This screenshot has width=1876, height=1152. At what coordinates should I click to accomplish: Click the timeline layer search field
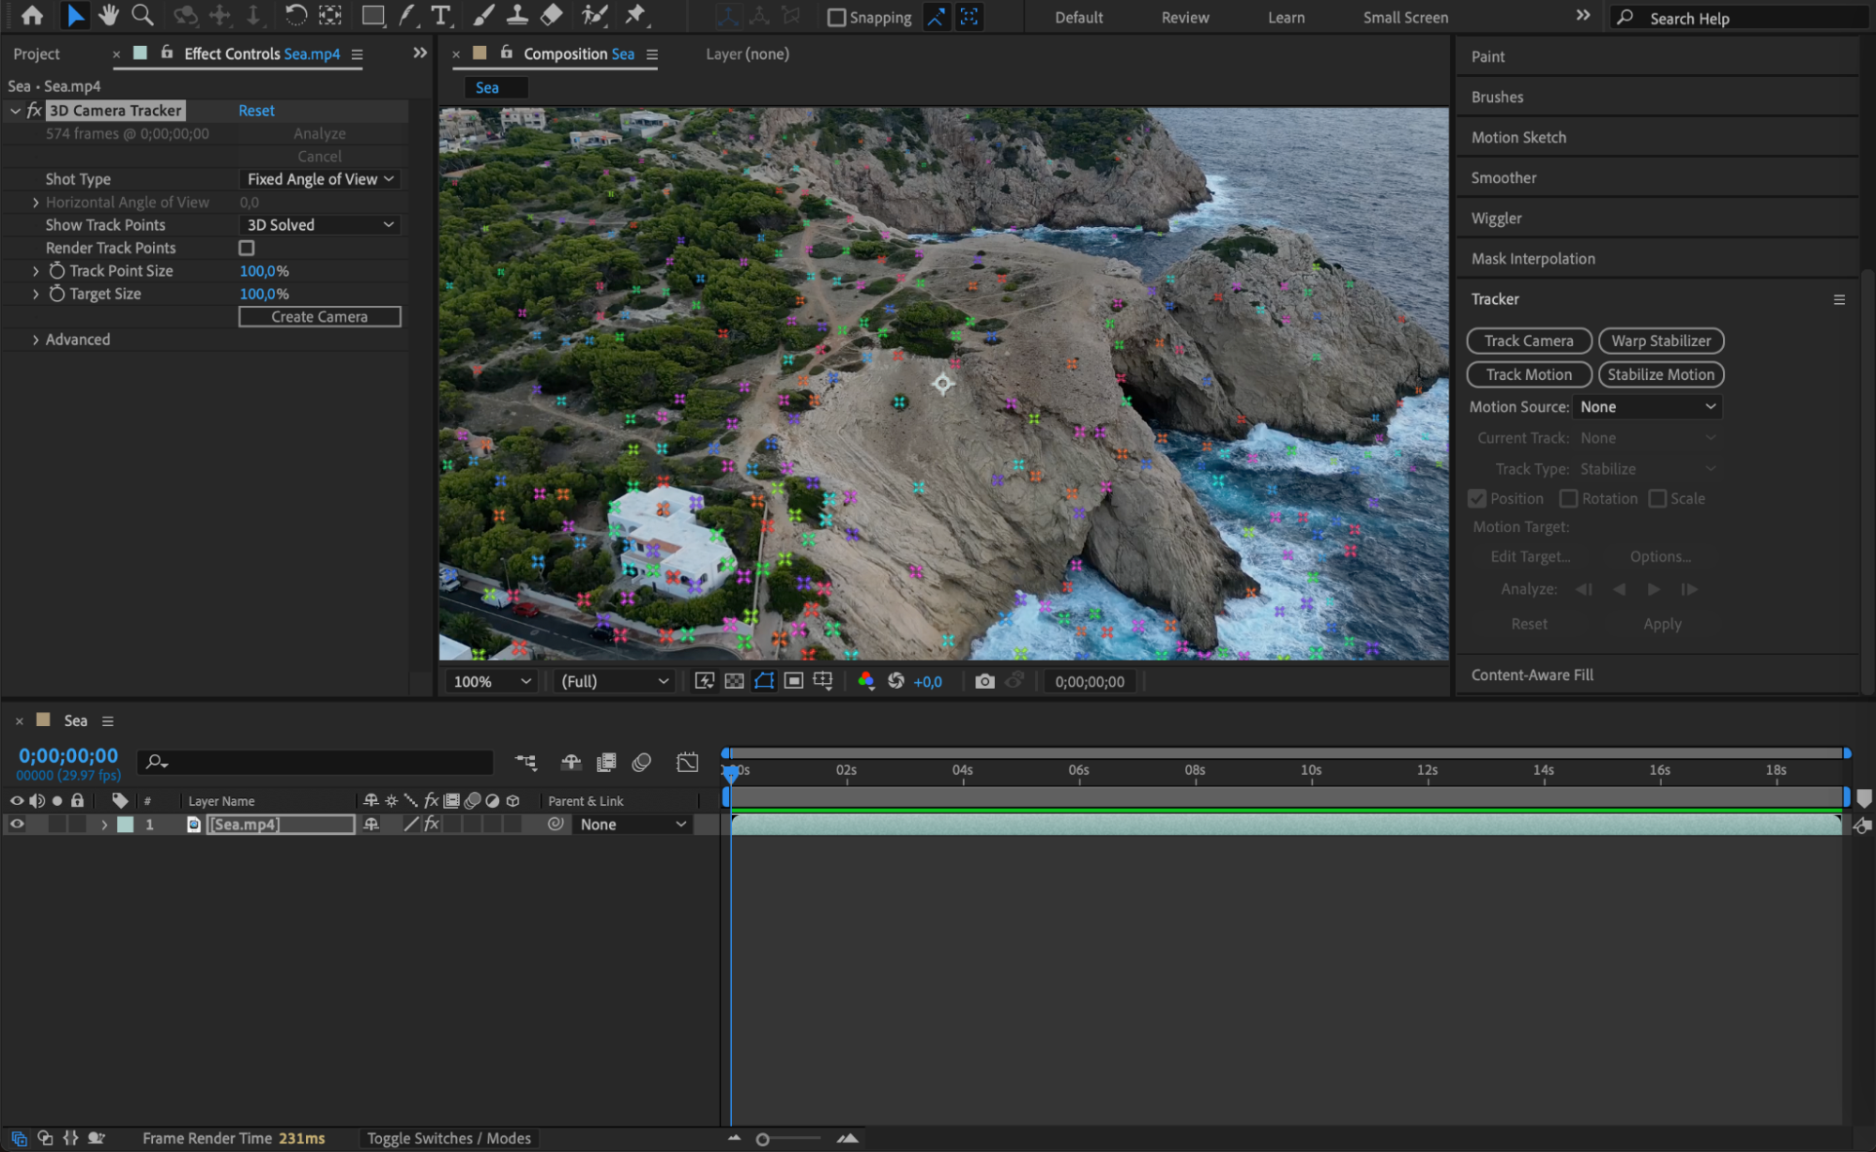[319, 762]
